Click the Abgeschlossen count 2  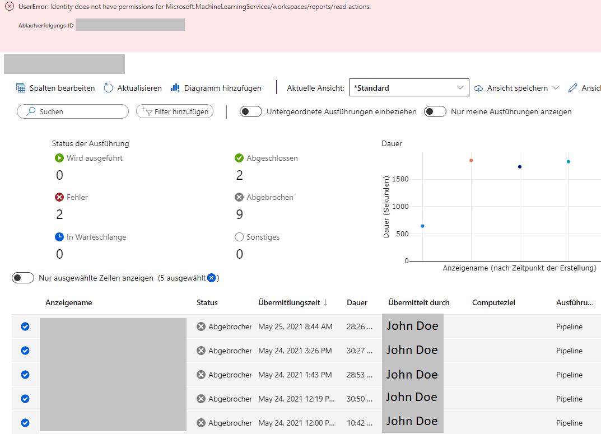click(240, 175)
